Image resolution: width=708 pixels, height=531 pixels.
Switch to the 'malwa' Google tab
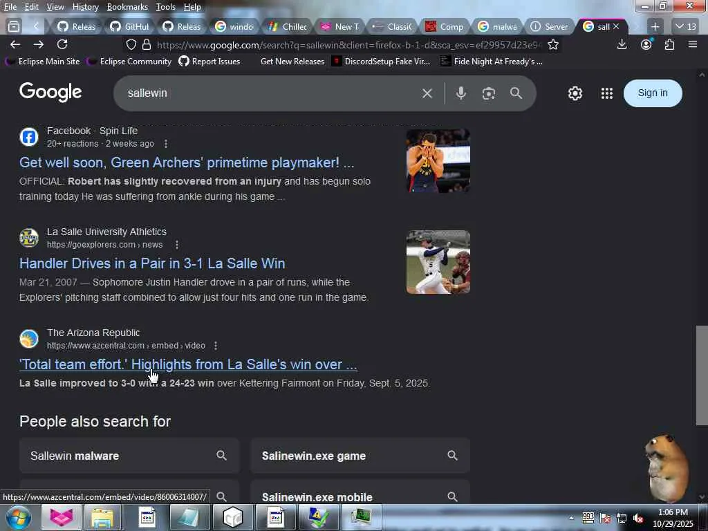498,27
